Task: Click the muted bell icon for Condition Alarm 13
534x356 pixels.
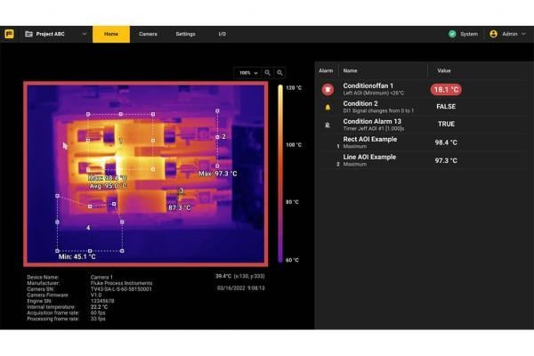Action: pos(327,124)
